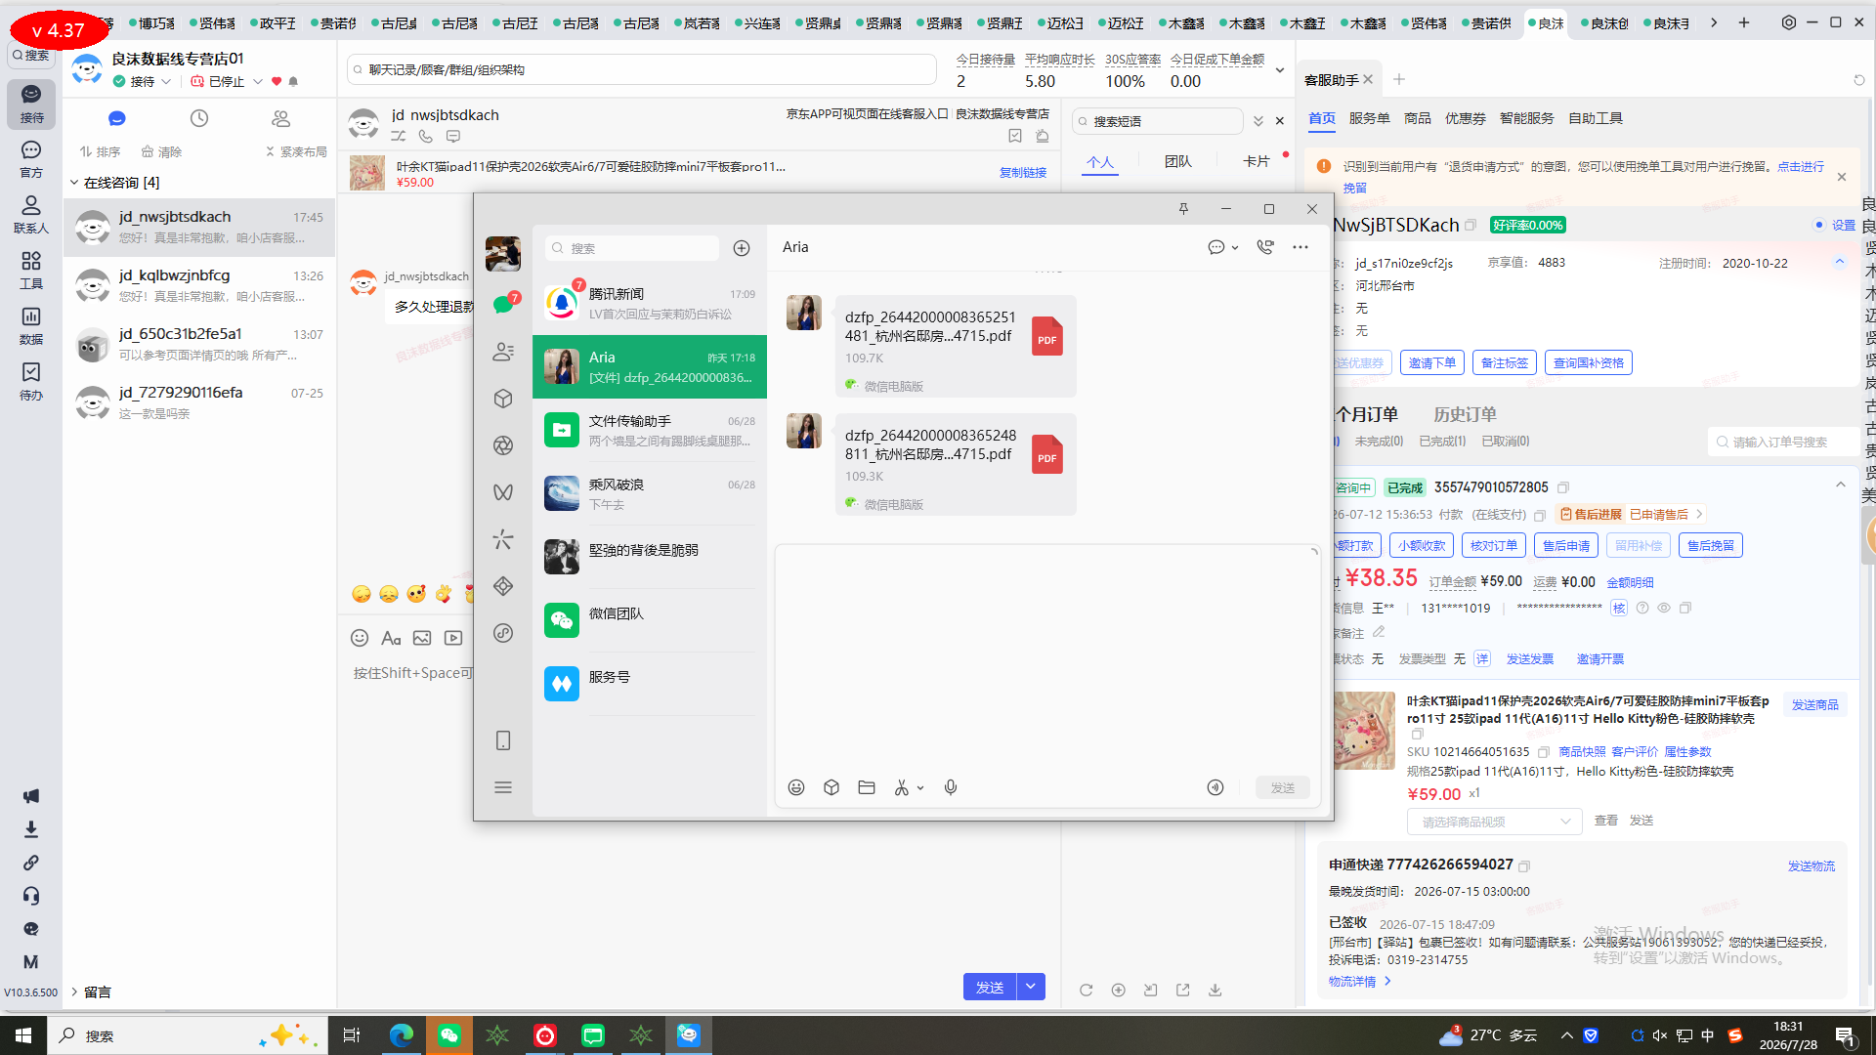
Task: Open the Windows Start menu
Action: 23,1035
